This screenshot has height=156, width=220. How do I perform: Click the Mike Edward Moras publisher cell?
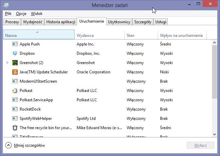pyautogui.click(x=99, y=128)
